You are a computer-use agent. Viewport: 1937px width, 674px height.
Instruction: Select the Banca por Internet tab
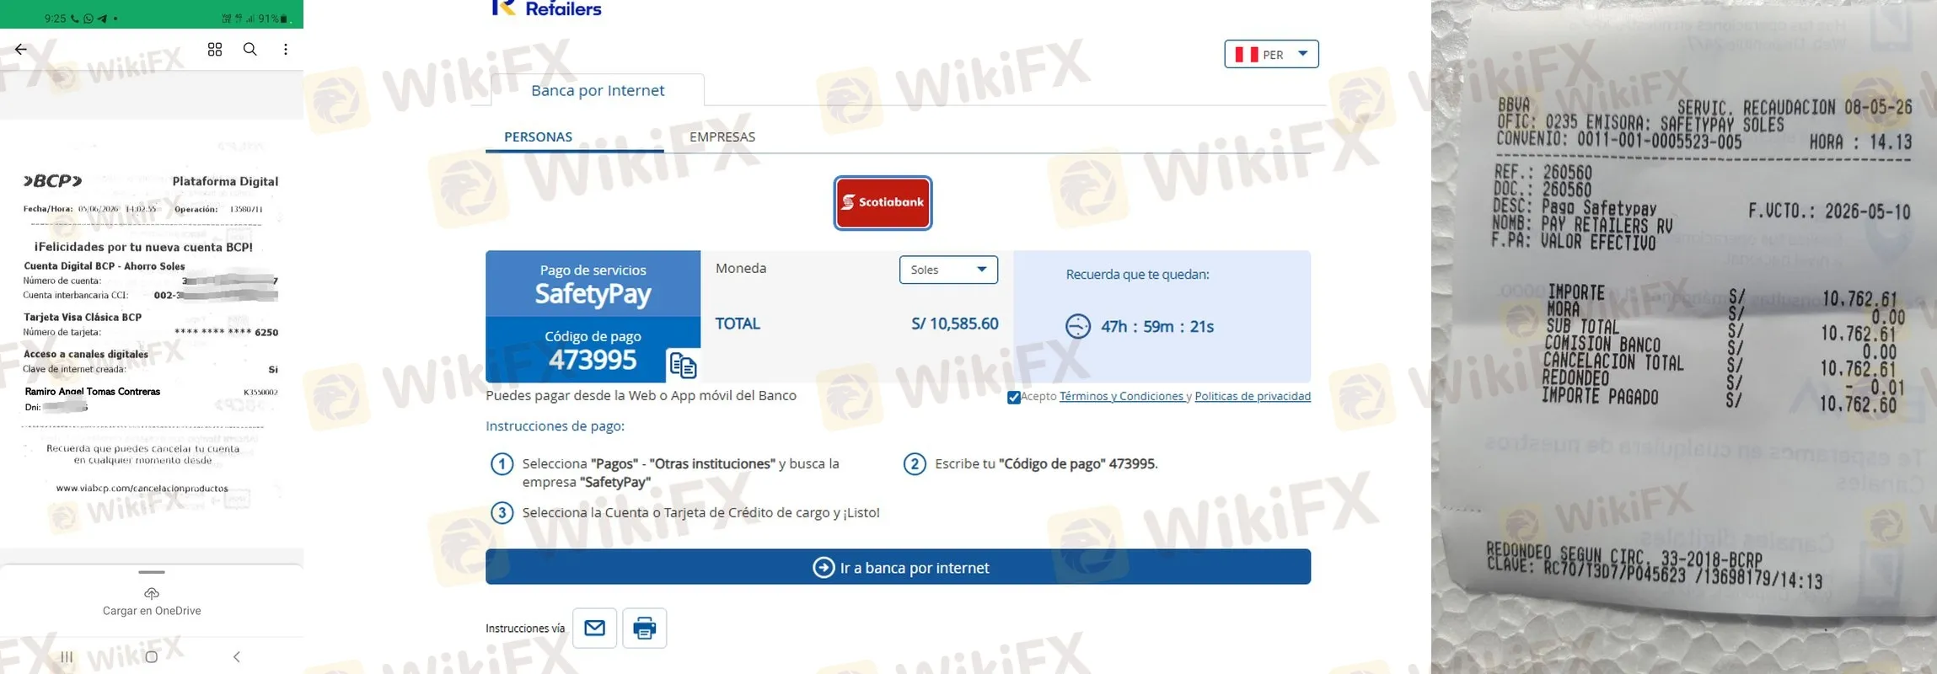598,90
